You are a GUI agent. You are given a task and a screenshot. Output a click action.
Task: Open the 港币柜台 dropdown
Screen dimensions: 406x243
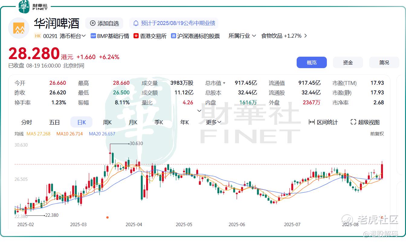pyautogui.click(x=73, y=36)
